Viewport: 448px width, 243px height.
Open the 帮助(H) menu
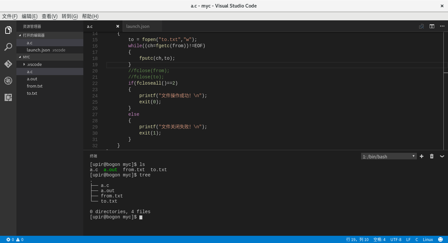tap(90, 16)
